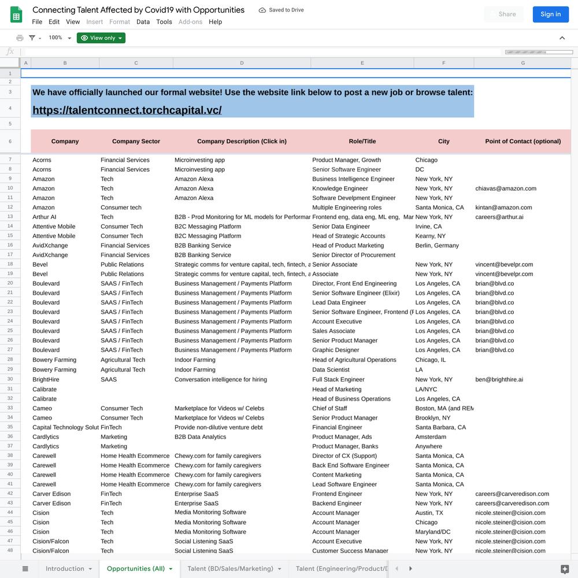Image resolution: width=578 pixels, height=578 pixels.
Task: Open the Google Sheets home icon
Action: point(16,15)
